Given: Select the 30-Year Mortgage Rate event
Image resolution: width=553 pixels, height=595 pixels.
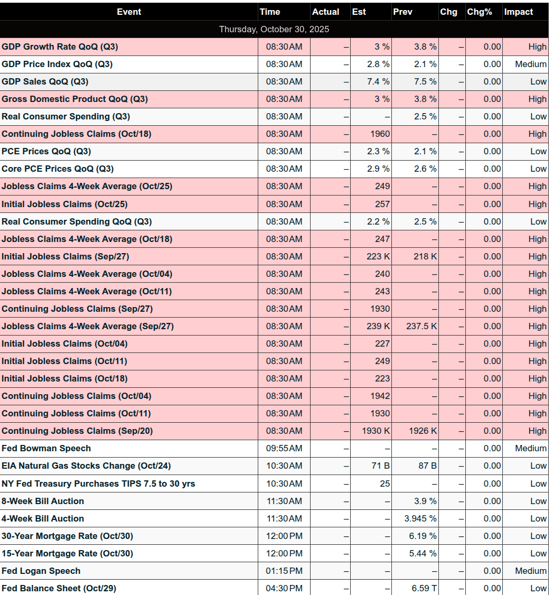Looking at the screenshot, I should (x=67, y=536).
